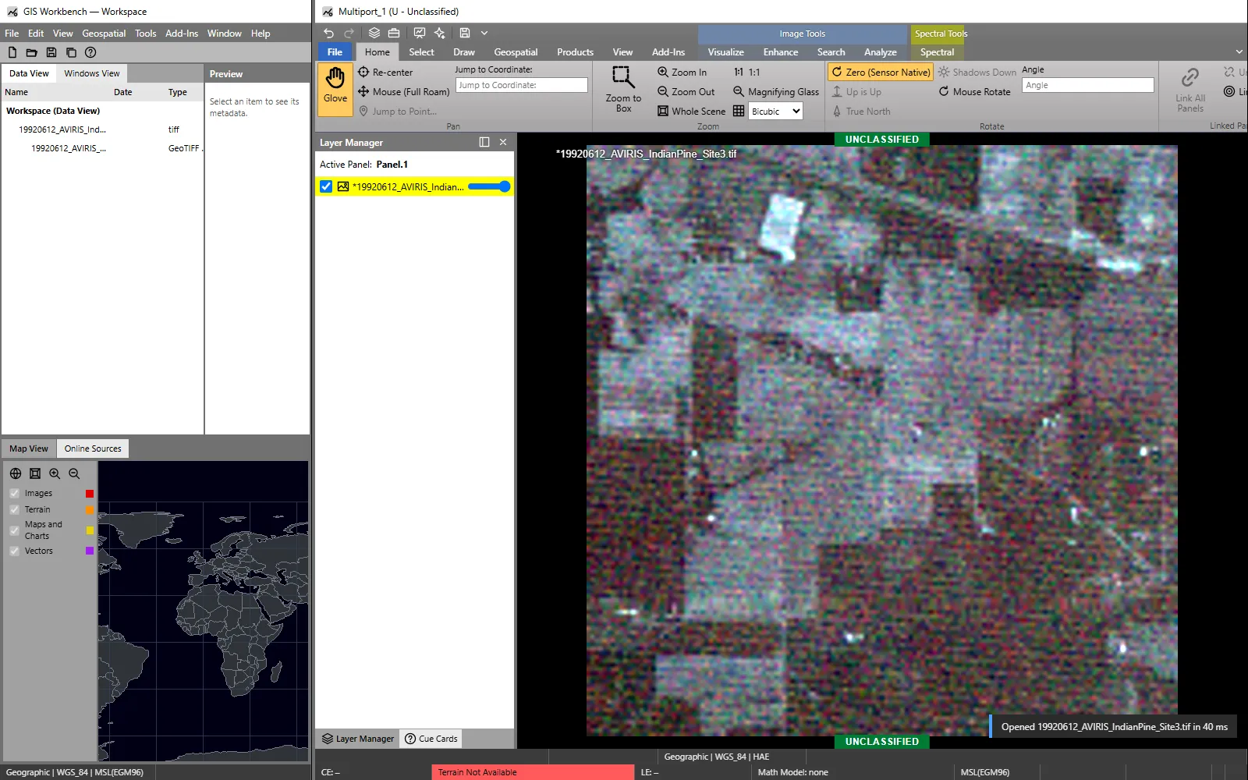Viewport: 1248px width, 780px height.
Task: Click the red Images color swatch
Action: click(90, 494)
